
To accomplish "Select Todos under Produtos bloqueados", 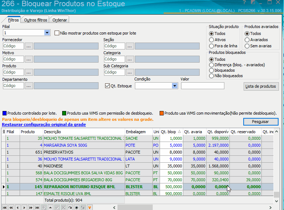I will click(x=211, y=59).
